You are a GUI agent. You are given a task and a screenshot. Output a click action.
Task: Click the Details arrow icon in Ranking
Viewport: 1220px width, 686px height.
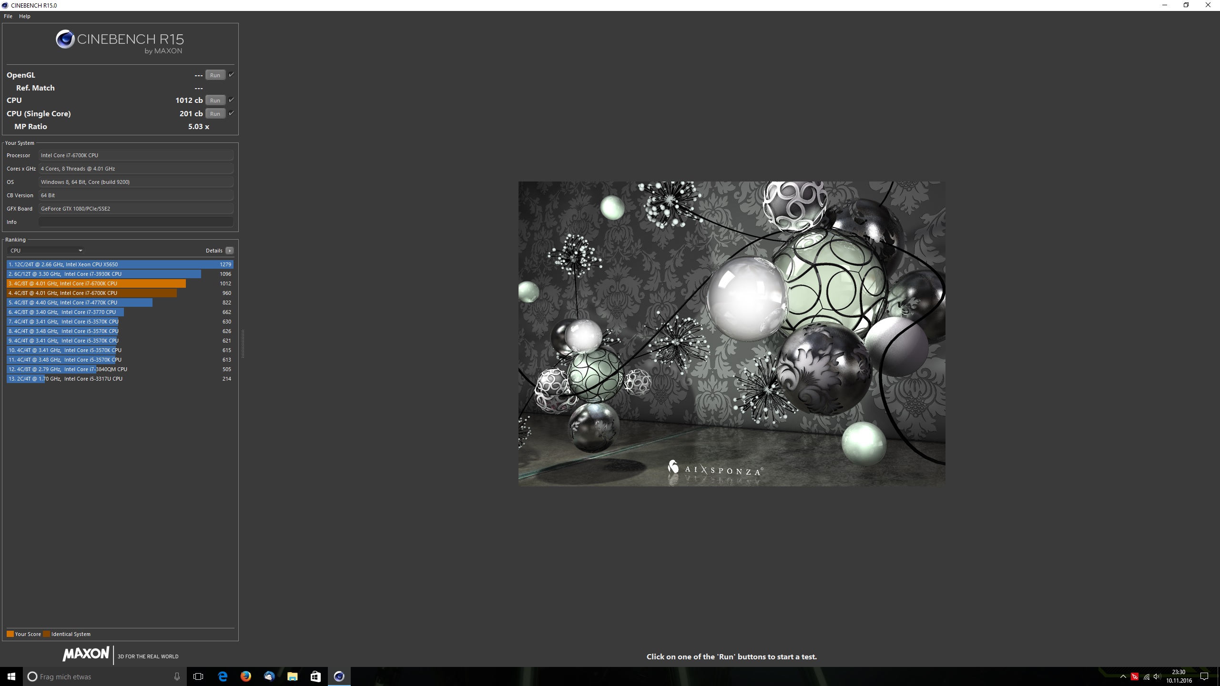pos(230,251)
